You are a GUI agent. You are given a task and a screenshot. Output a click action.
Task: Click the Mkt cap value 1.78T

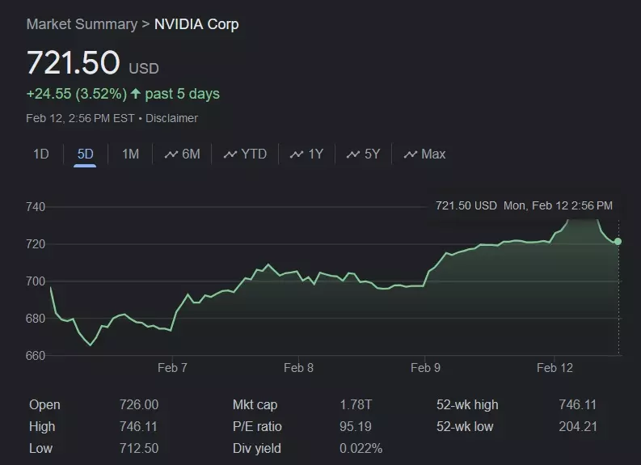point(356,405)
